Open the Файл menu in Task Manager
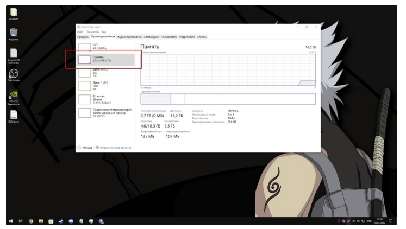The image size is (406, 229). point(80,32)
